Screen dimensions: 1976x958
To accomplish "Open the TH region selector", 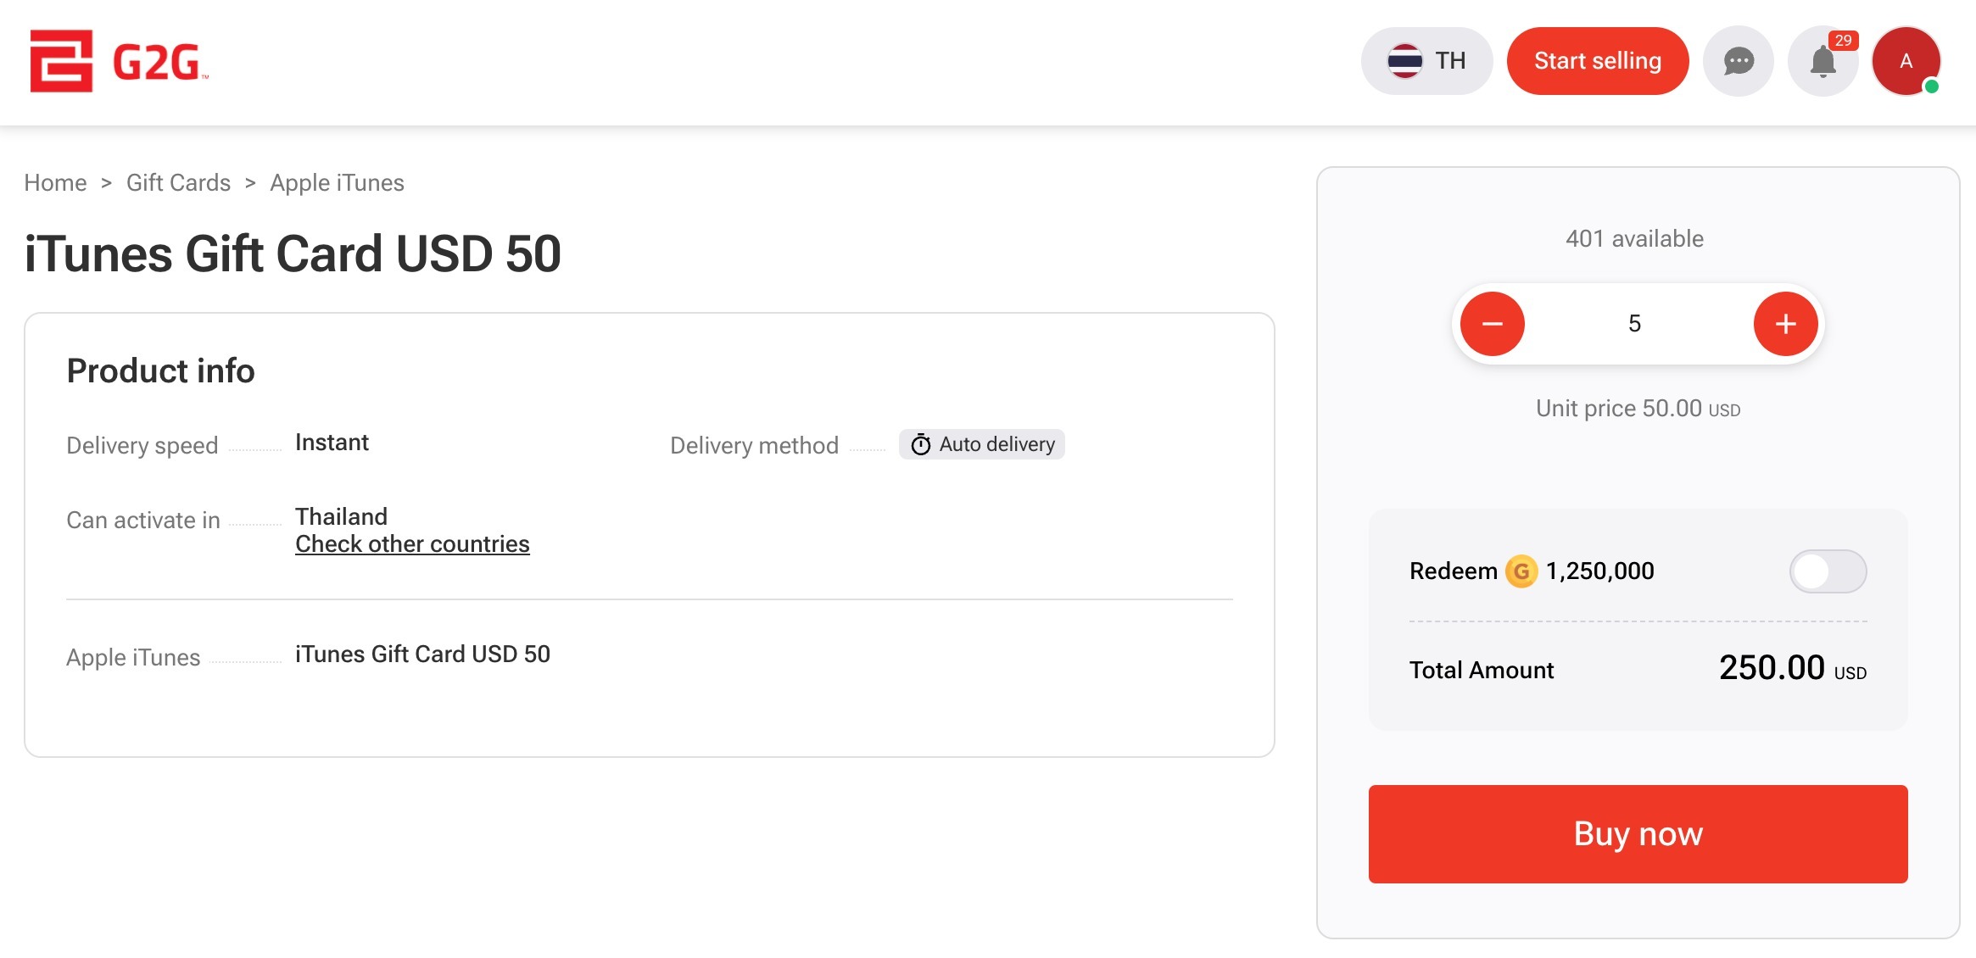I will click(x=1426, y=61).
